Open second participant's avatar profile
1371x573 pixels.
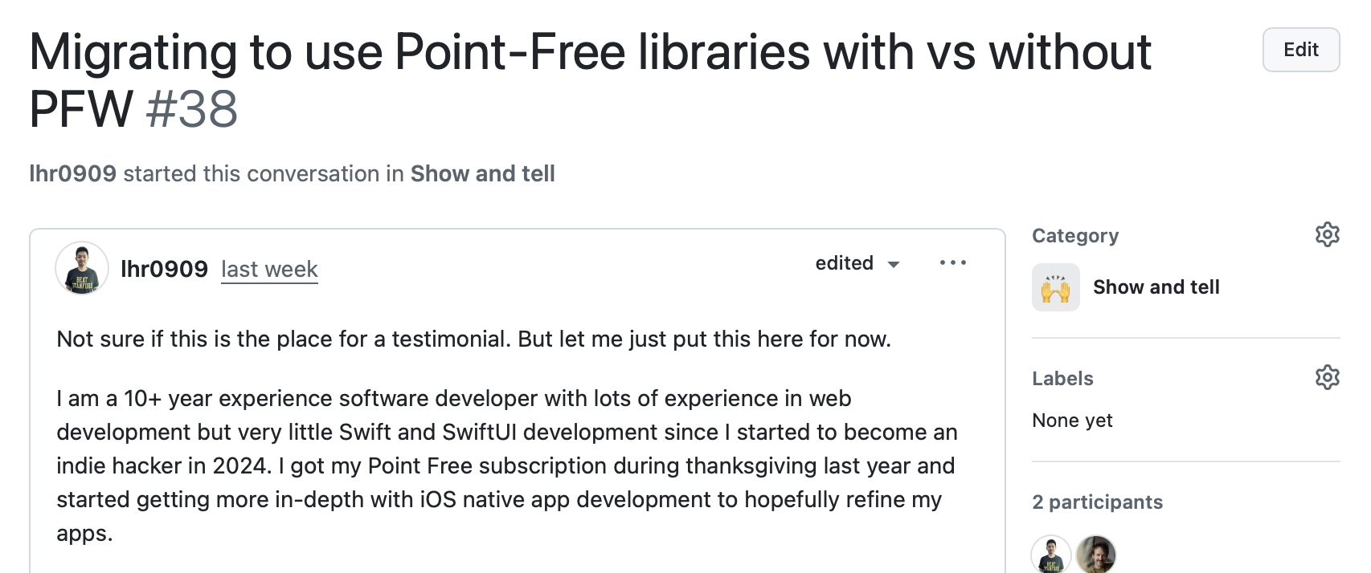point(1095,555)
